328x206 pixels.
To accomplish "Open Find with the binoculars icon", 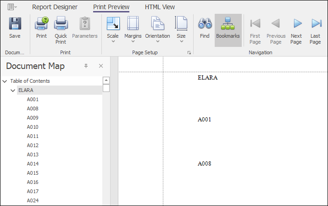I will click(205, 23).
